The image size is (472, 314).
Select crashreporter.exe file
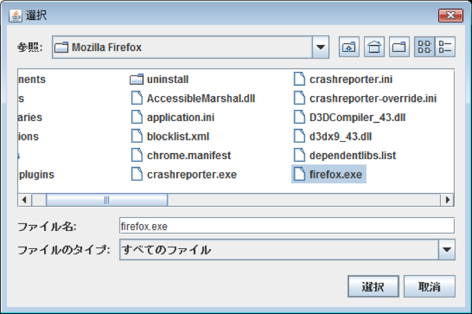point(183,174)
